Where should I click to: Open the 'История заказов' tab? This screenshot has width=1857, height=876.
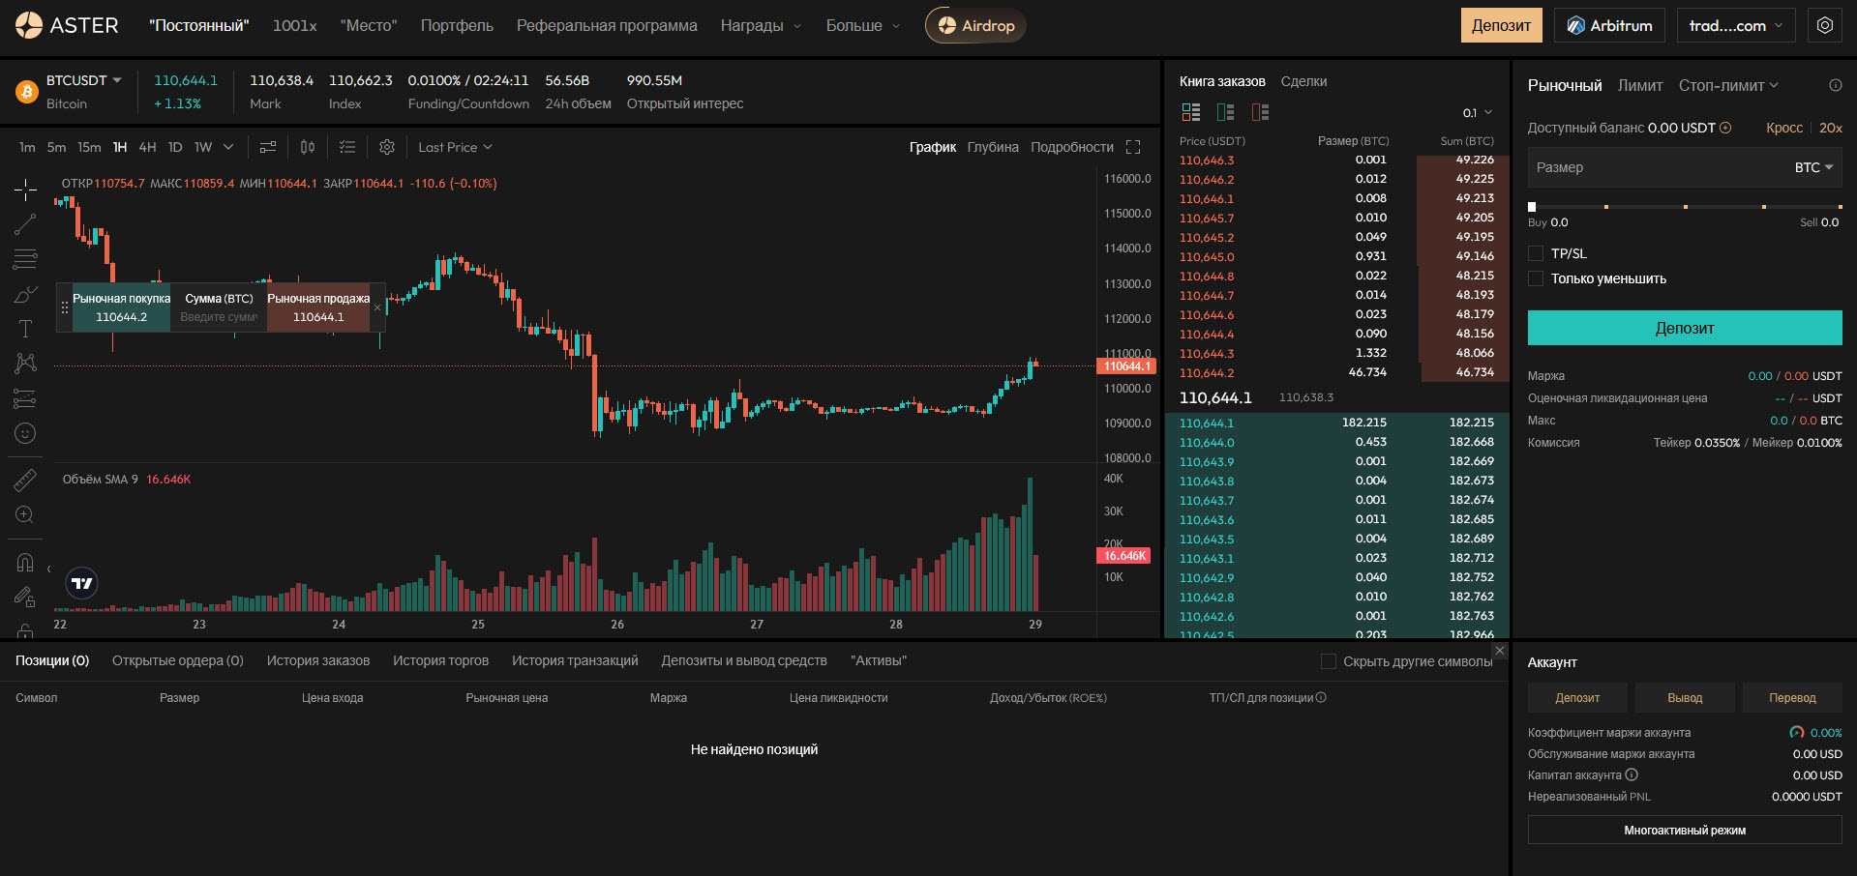[317, 660]
